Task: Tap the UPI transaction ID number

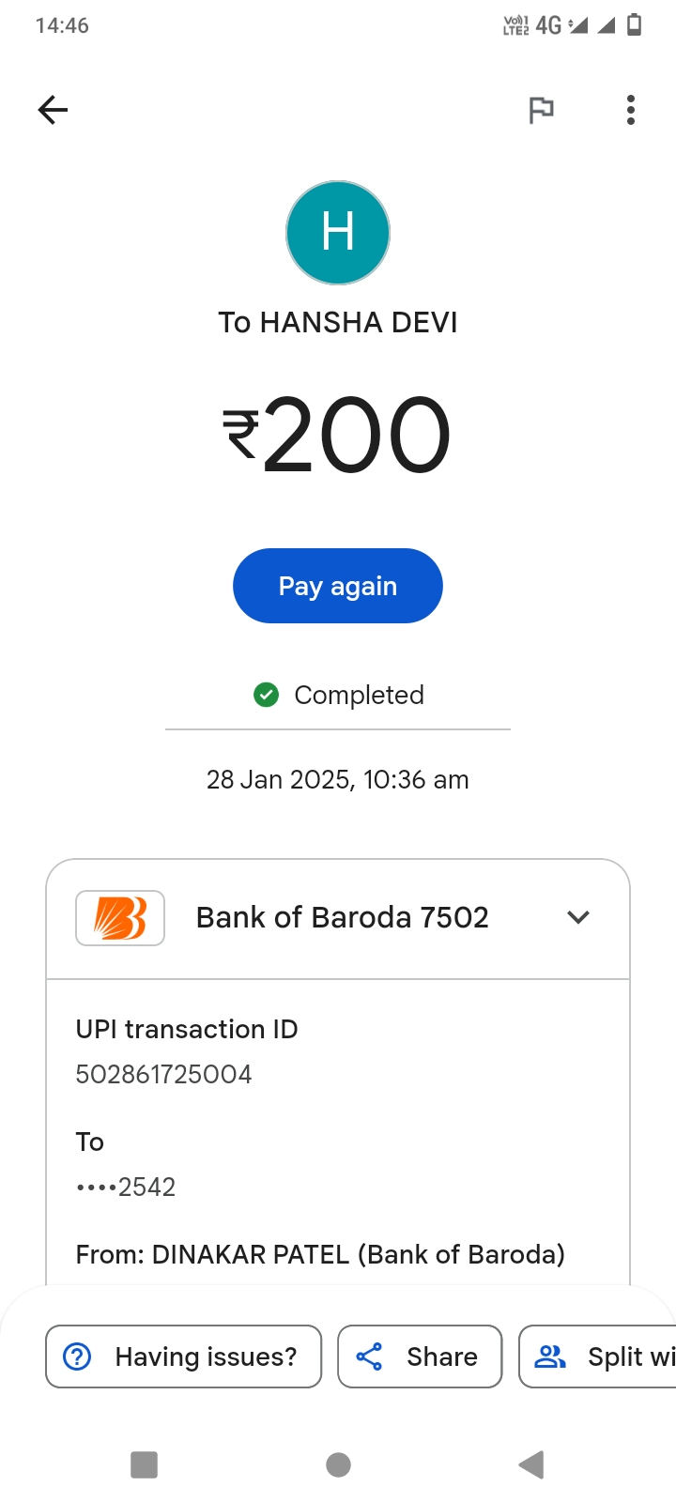Action: 164,1074
